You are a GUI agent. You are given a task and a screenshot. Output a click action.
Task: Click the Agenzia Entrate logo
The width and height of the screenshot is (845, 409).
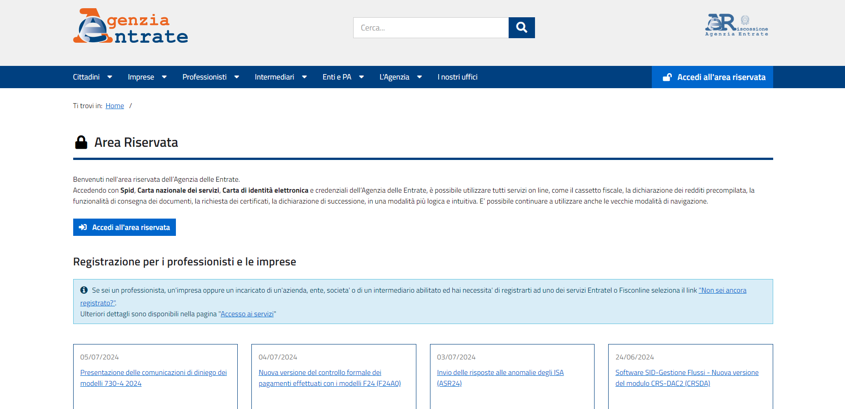[x=130, y=26]
